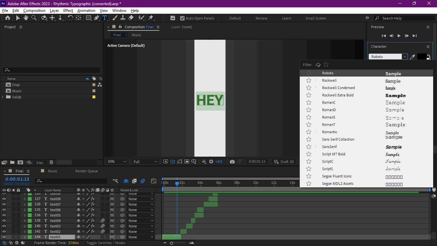Click Toggle Switches / Modes button
The width and height of the screenshot is (437, 246).
click(x=106, y=243)
